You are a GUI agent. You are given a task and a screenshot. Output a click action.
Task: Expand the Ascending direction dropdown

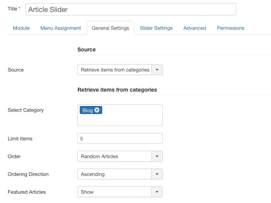click(115, 174)
